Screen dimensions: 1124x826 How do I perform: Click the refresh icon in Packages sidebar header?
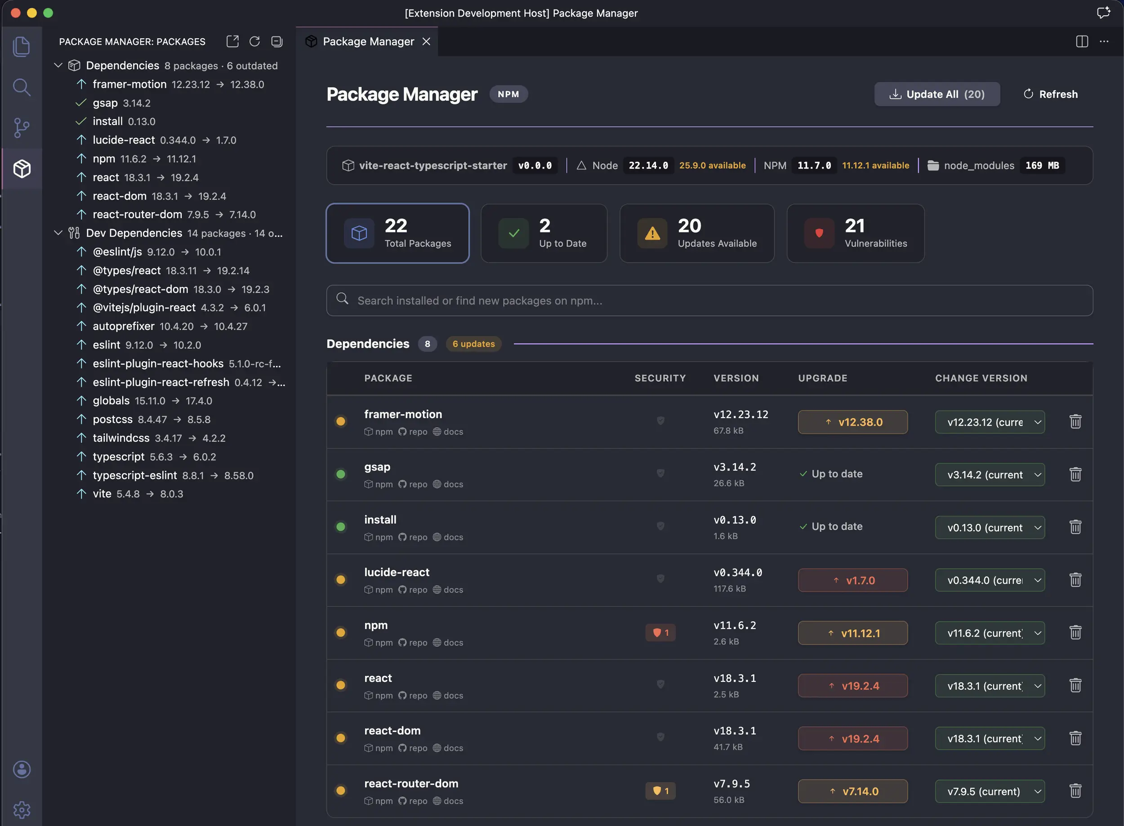pos(254,41)
